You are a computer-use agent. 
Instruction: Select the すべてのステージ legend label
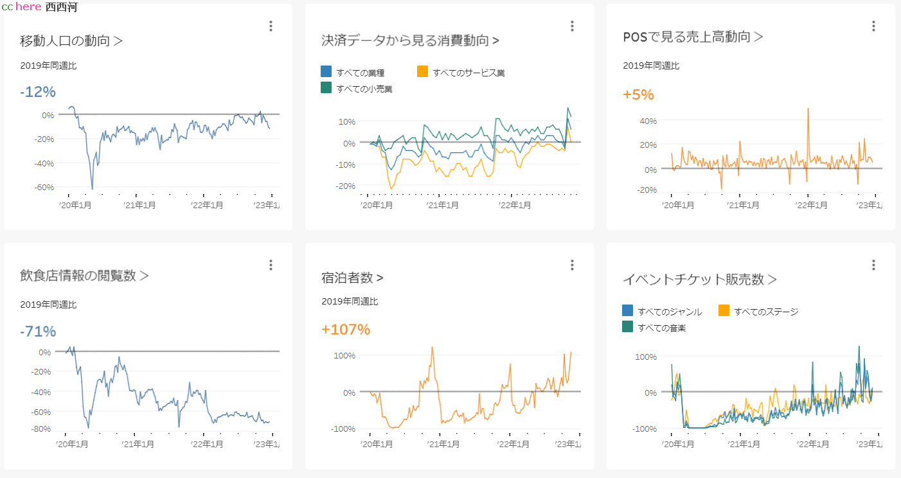point(766,312)
